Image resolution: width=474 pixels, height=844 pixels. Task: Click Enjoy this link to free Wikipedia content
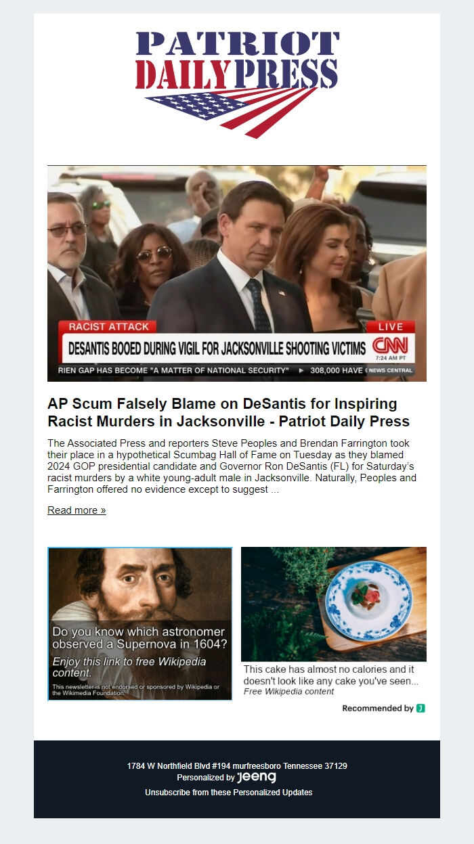tap(129, 667)
